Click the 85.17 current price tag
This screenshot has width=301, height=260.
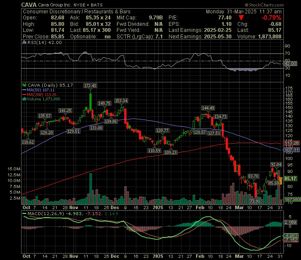point(290,179)
